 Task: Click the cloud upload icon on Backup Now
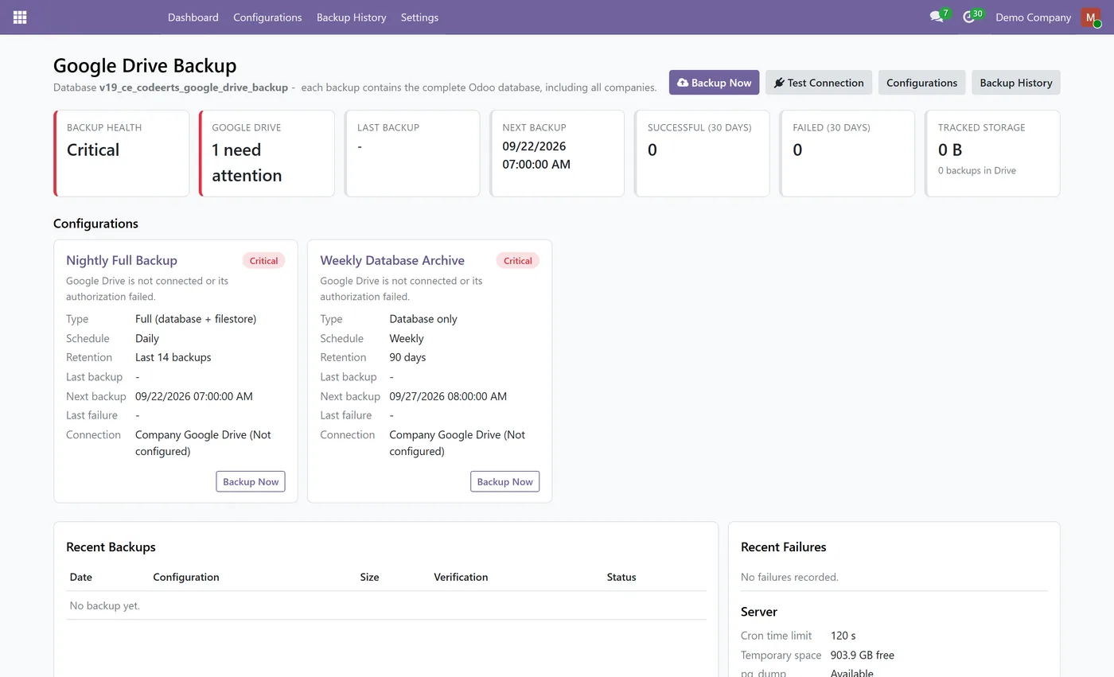(683, 83)
